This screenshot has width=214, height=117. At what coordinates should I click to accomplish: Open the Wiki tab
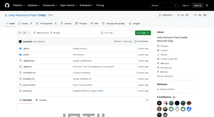(x=94, y=23)
